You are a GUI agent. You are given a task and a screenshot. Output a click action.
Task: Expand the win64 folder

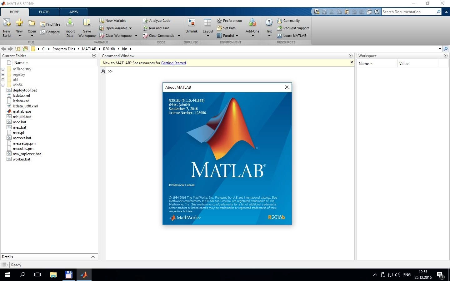tap(3, 85)
